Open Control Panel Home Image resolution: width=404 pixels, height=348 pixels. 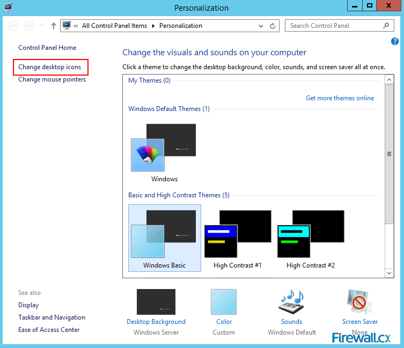coord(47,48)
